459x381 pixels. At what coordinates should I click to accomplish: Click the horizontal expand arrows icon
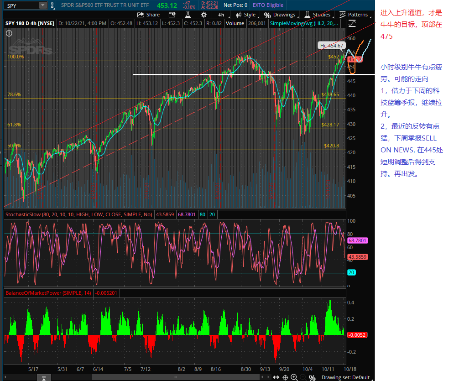point(276,377)
